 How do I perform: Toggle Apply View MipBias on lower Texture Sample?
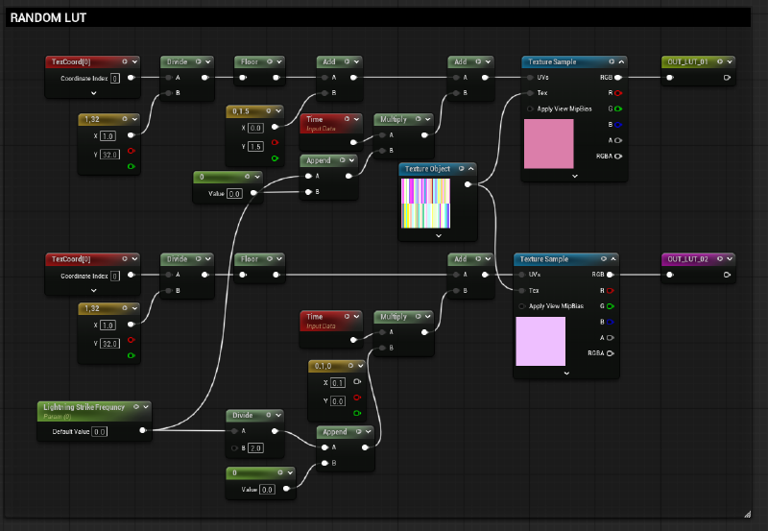click(x=520, y=306)
